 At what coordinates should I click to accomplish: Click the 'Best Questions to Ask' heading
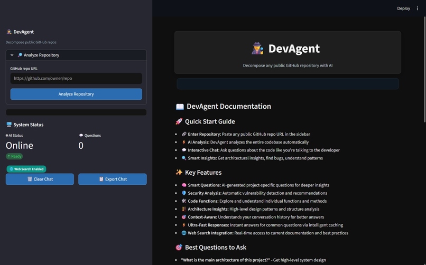[x=216, y=248]
